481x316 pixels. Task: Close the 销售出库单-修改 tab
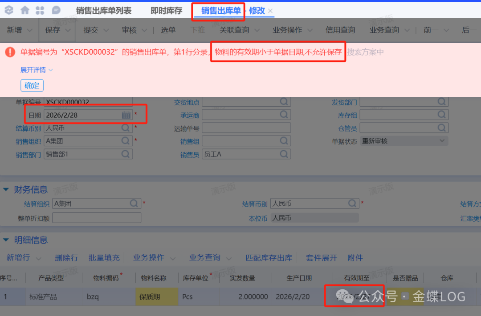(x=270, y=11)
